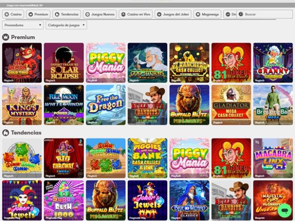The width and height of the screenshot is (295, 221).
Task: Launch Blue Wizard game tile
Action: pyautogui.click(x=189, y=200)
